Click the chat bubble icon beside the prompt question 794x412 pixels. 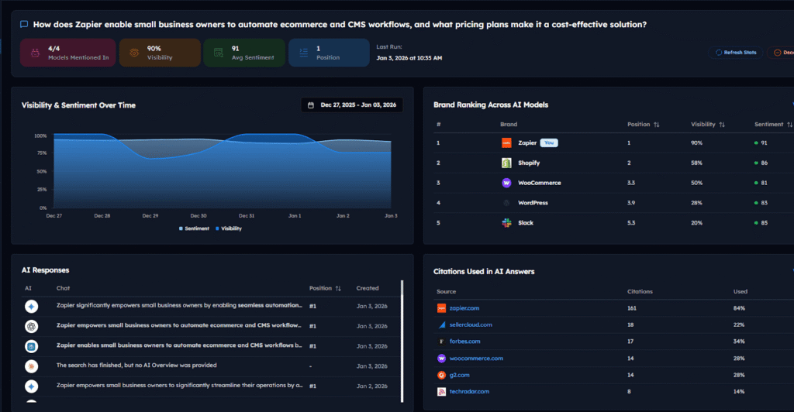tap(24, 24)
